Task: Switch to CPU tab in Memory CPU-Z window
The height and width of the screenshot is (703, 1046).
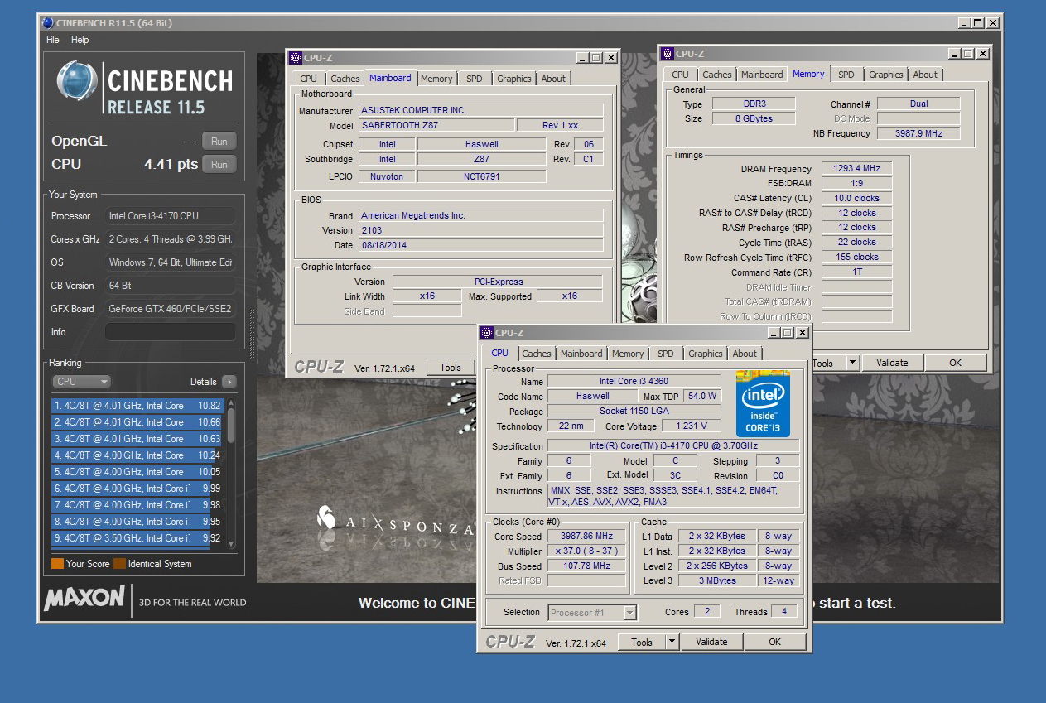Action: tap(680, 75)
